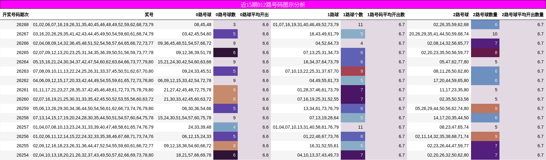This screenshot has width=546, height=160.
Task: Click the '0路号球' column header
Action: 203,15
